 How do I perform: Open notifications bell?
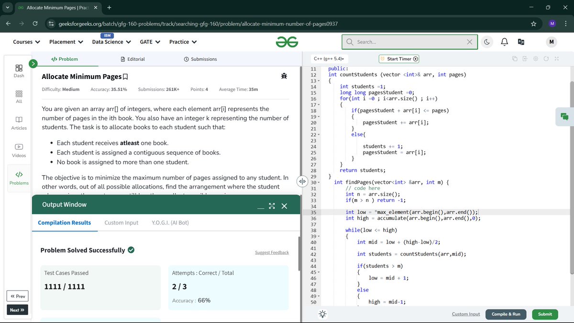[x=504, y=42]
